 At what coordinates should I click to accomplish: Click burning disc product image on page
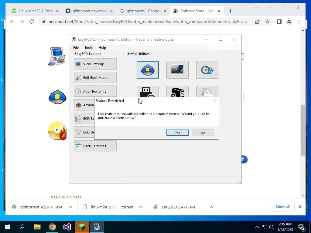click(x=57, y=131)
